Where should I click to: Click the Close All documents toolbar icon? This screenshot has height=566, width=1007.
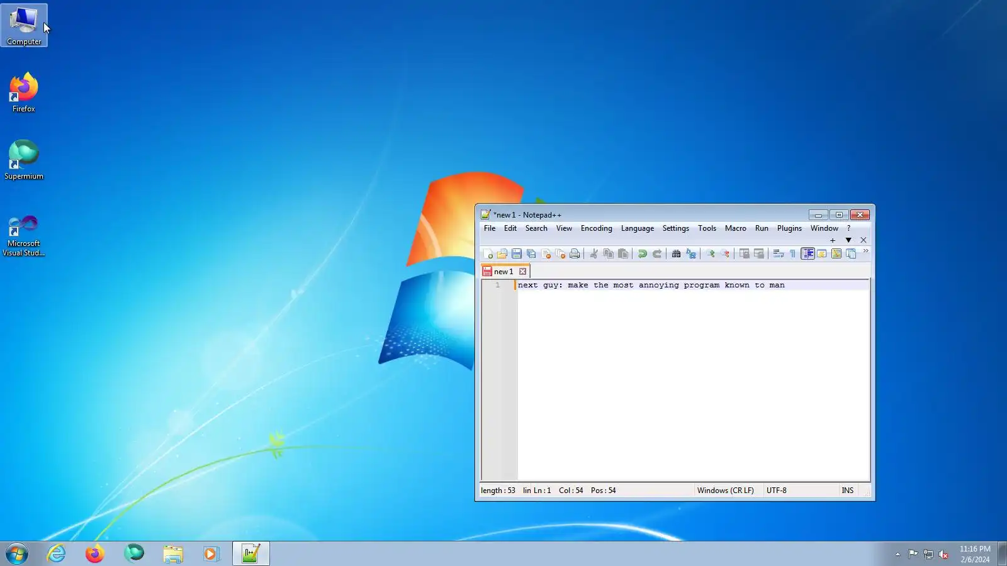coord(560,254)
